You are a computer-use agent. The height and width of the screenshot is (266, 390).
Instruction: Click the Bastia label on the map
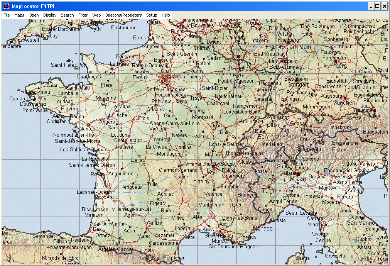(302, 258)
